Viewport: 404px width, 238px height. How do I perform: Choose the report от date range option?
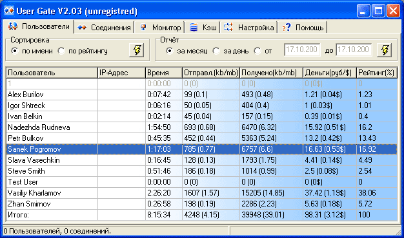pos(263,51)
